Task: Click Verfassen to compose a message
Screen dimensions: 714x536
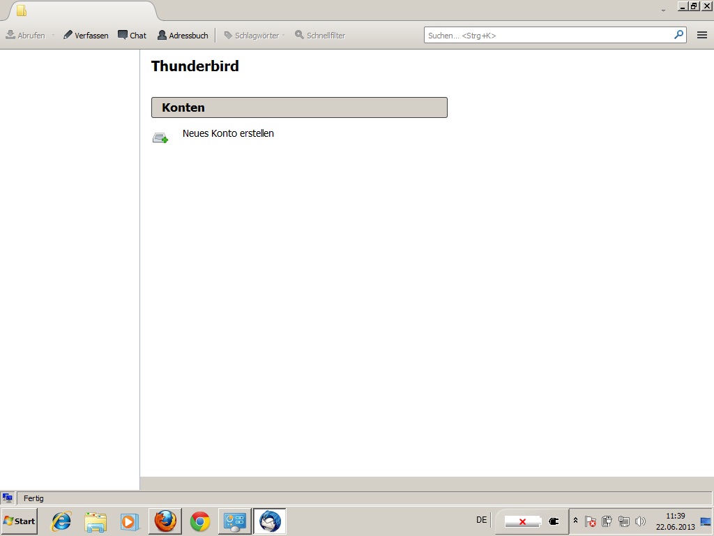Action: 86,35
